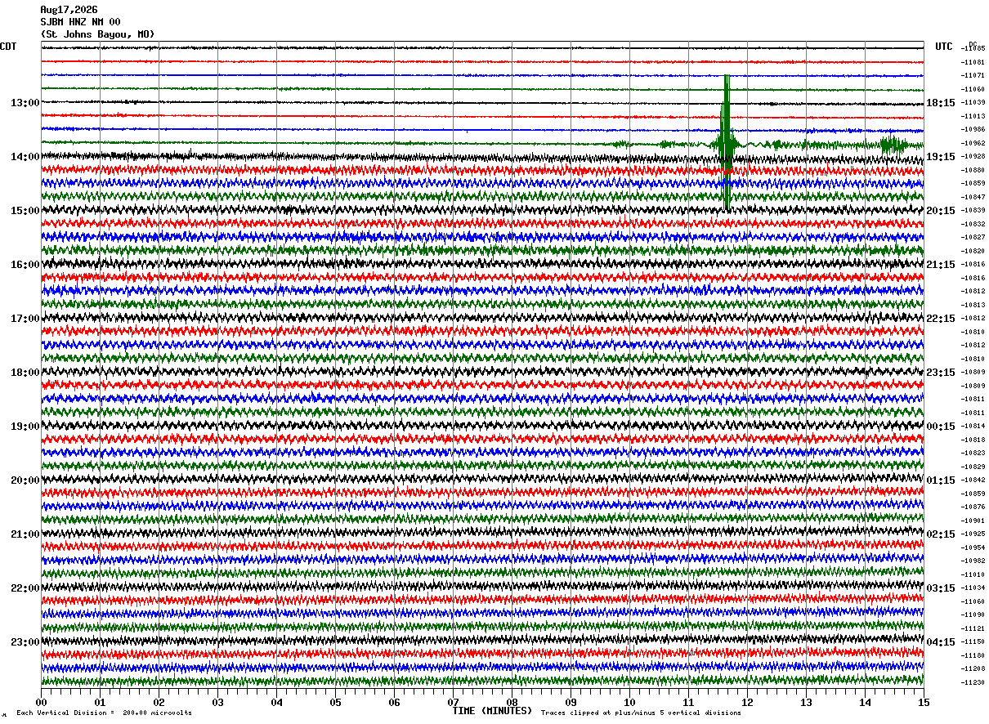This screenshot has width=989, height=724.
Task: Click the 14:00 CDT time label
Action: (x=25, y=157)
